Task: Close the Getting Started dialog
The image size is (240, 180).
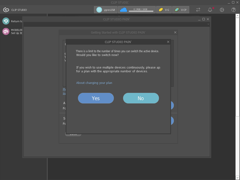Action: tap(175, 32)
